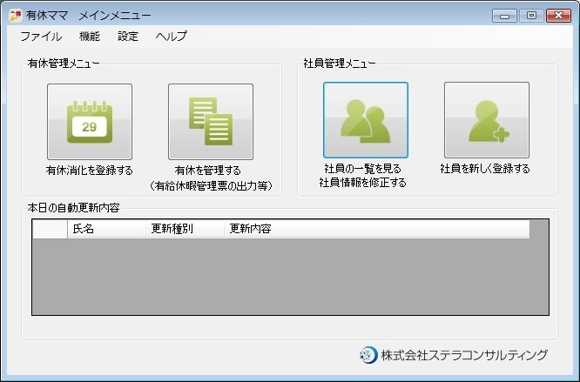The width and height of the screenshot is (580, 382).
Task: Click the 社員情報を修正する caption text
Action: (363, 183)
